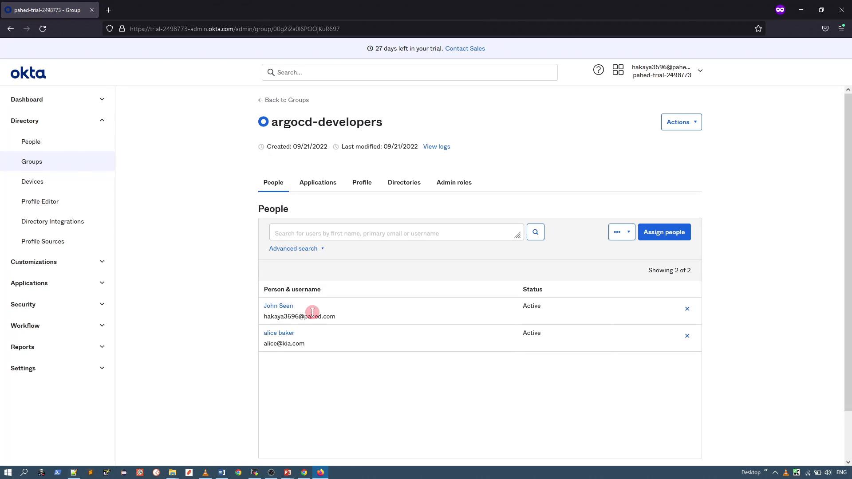Switch to the Directories tab
Screen dimensions: 852x479
[404, 182]
